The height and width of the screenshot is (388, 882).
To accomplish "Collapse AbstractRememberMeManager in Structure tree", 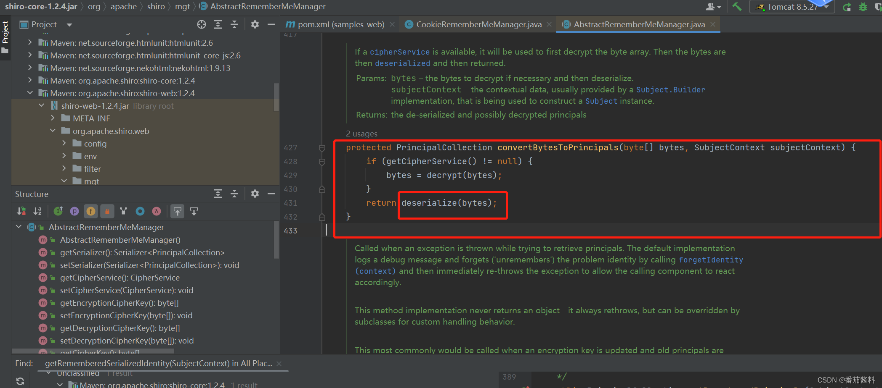I will 19,227.
